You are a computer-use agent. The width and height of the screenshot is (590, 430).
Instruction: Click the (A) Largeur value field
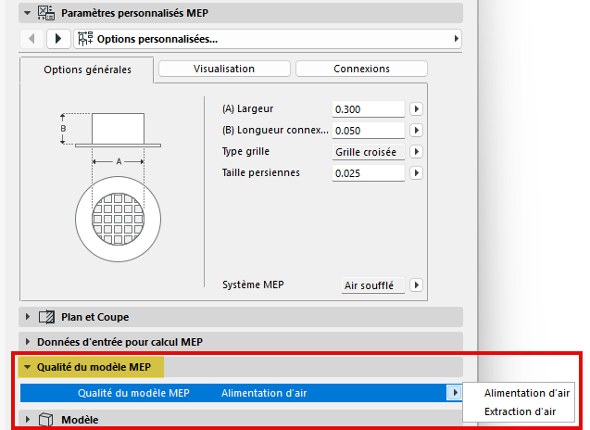(369, 109)
